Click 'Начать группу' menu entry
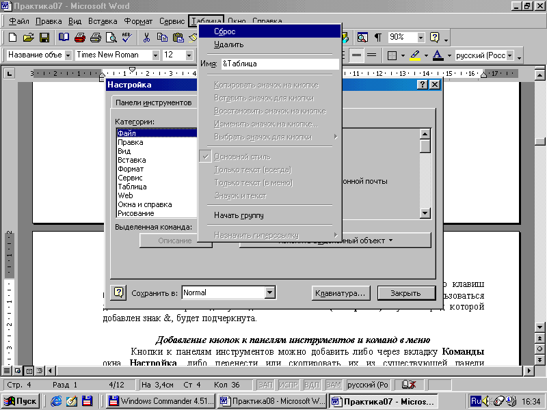Viewport: 547px width, 410px height. [269, 215]
